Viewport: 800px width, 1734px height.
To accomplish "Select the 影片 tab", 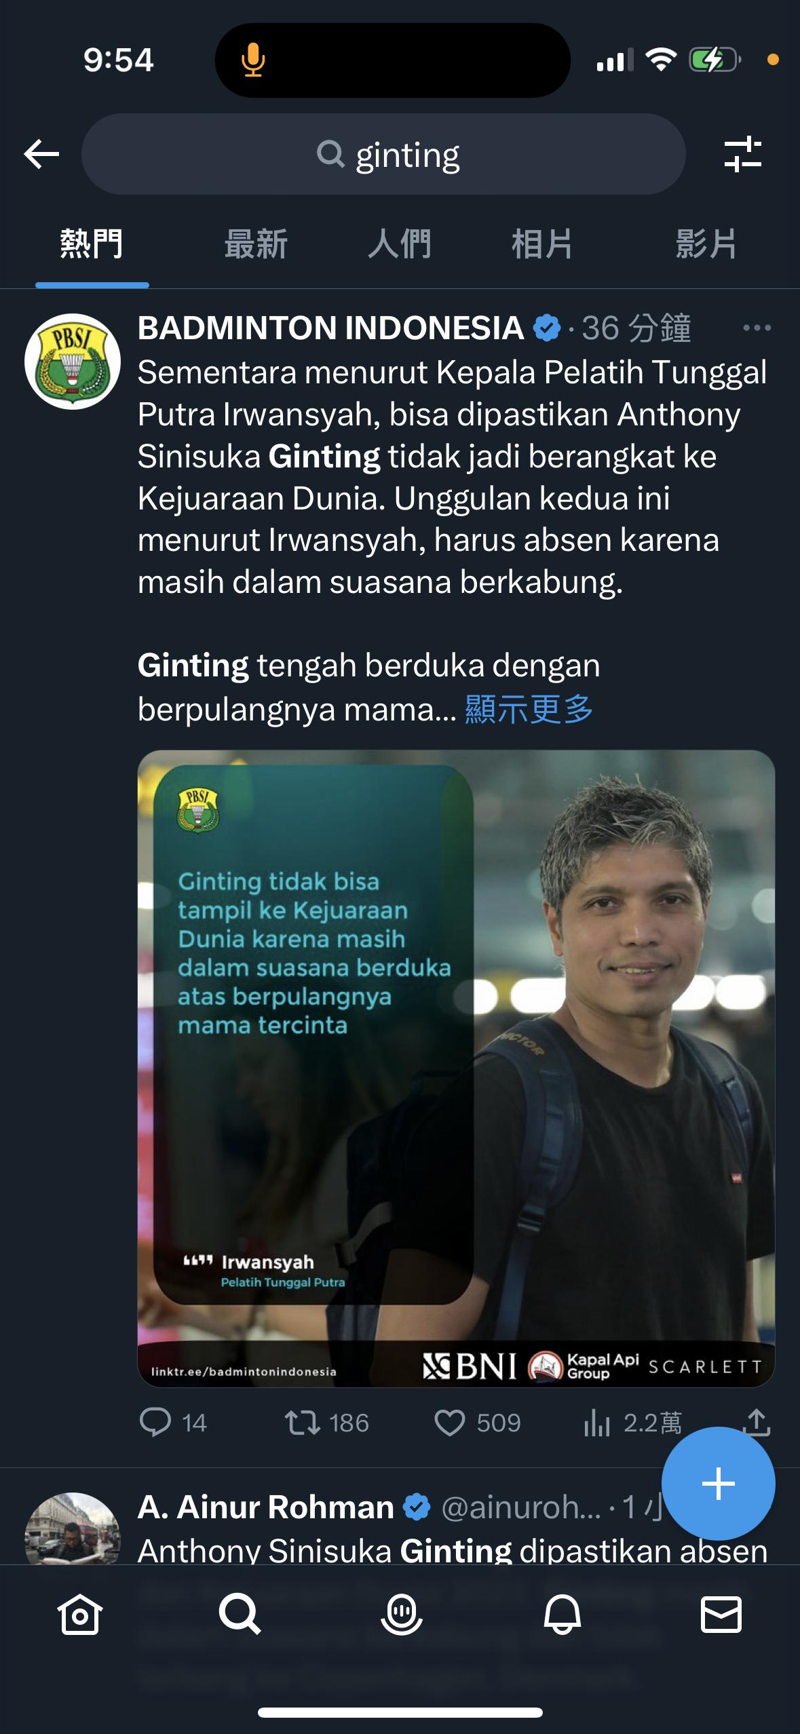I will (706, 244).
